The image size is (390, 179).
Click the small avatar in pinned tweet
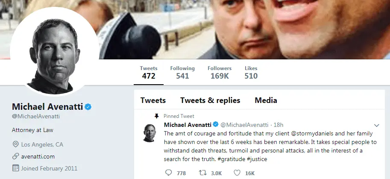click(x=150, y=132)
